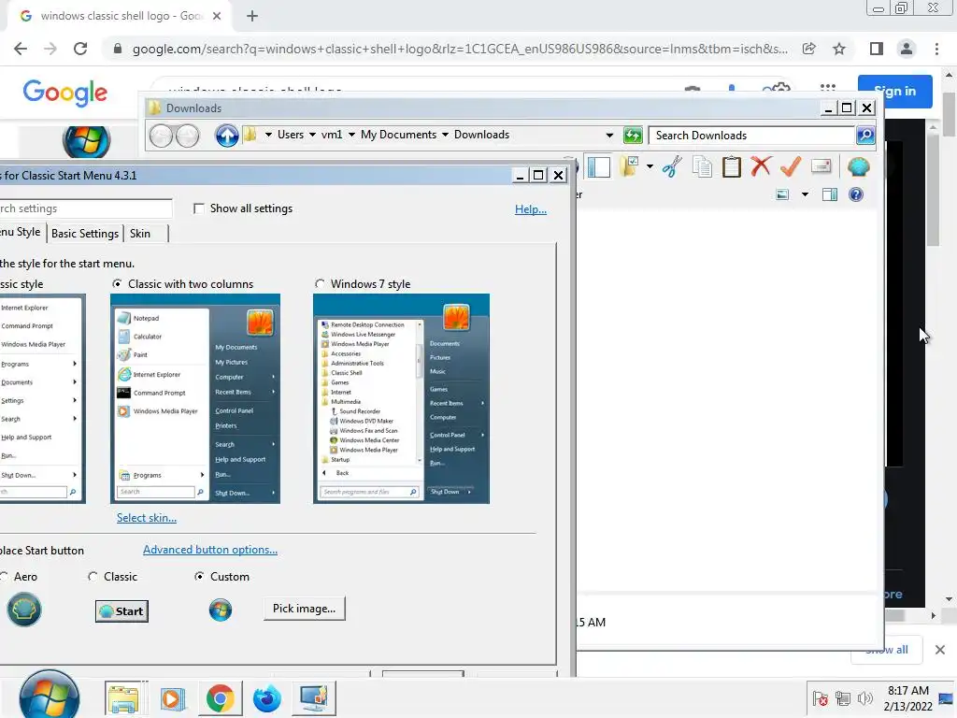
Task: Expand the dropdown after the vm1 breadcrumb
Action: [351, 135]
